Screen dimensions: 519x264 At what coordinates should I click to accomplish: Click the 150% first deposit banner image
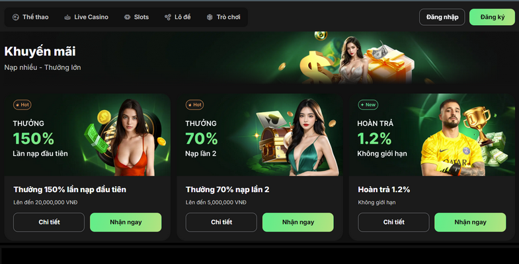[87, 135]
